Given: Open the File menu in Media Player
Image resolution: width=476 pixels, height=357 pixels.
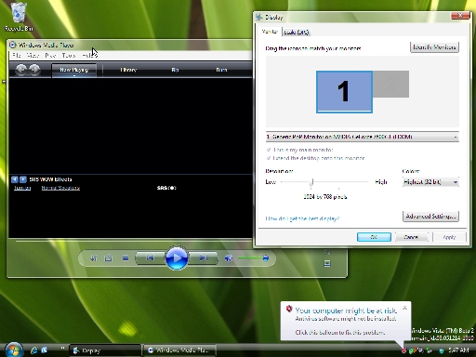Looking at the screenshot, I should (17, 56).
